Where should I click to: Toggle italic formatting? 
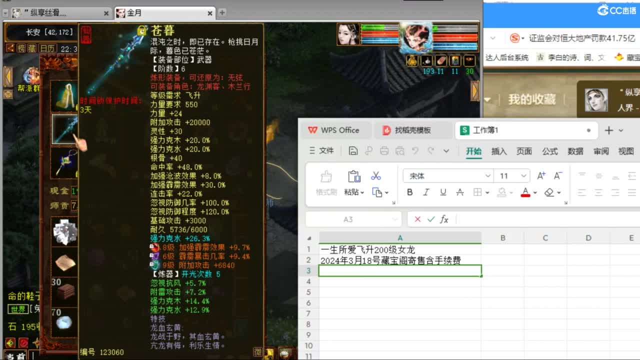426,192
